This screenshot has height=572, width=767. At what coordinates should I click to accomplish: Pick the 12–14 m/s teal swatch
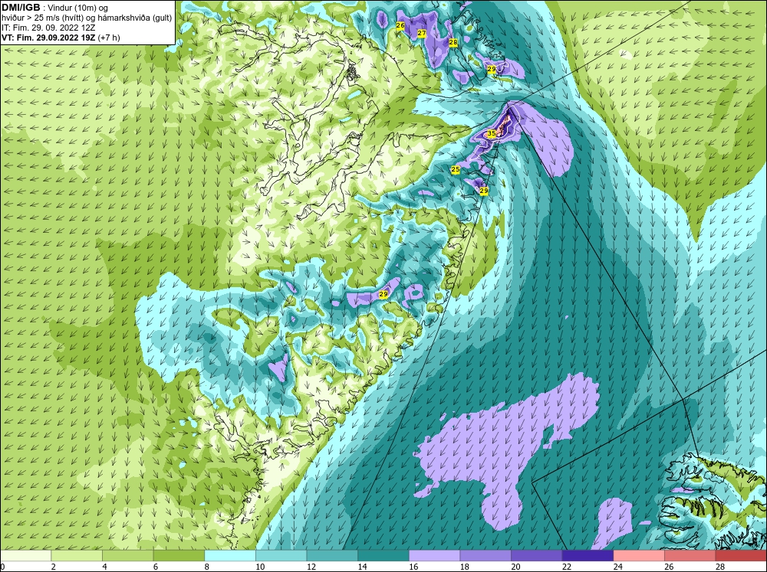click(x=332, y=556)
